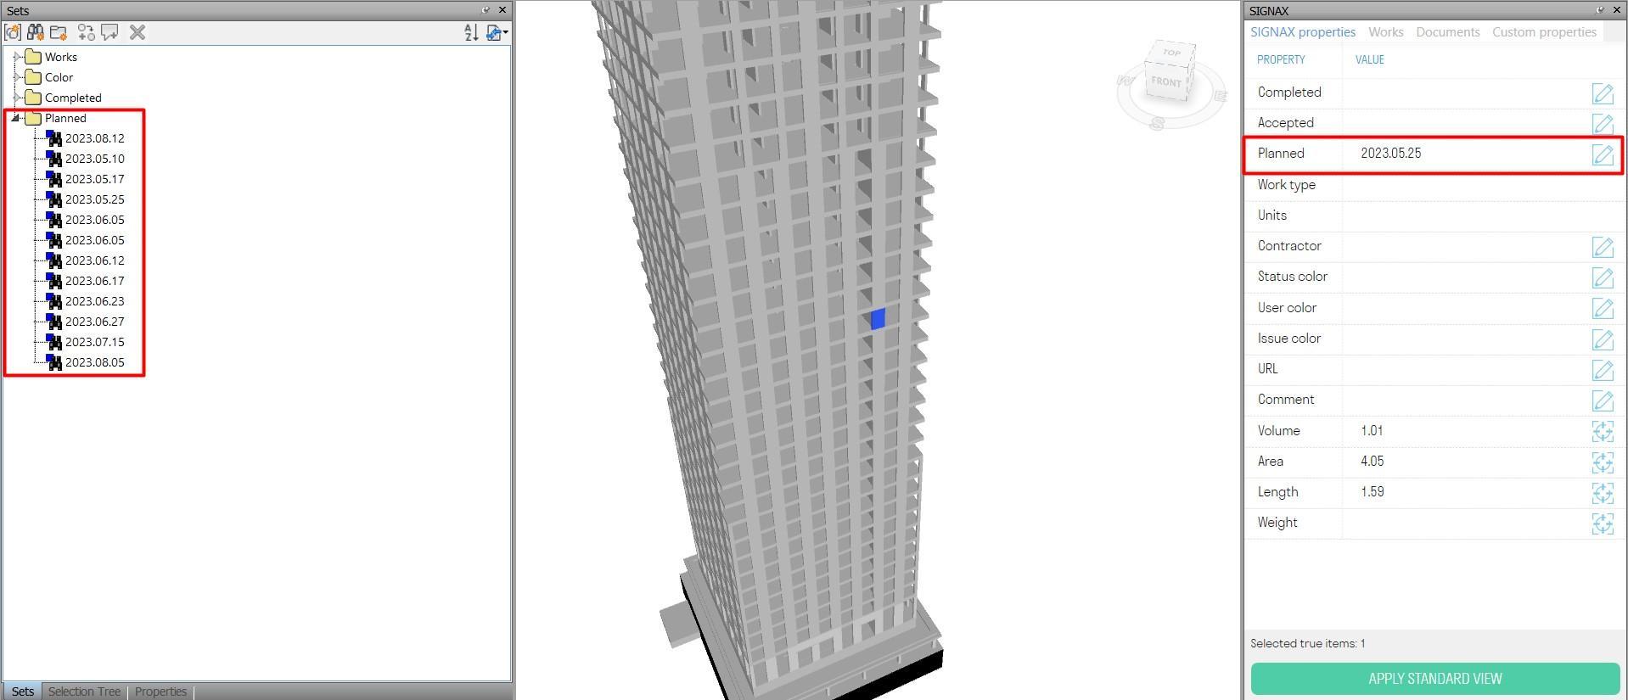Click the pin icon in SIGNAX panel header
This screenshot has width=1628, height=700.
click(1600, 10)
